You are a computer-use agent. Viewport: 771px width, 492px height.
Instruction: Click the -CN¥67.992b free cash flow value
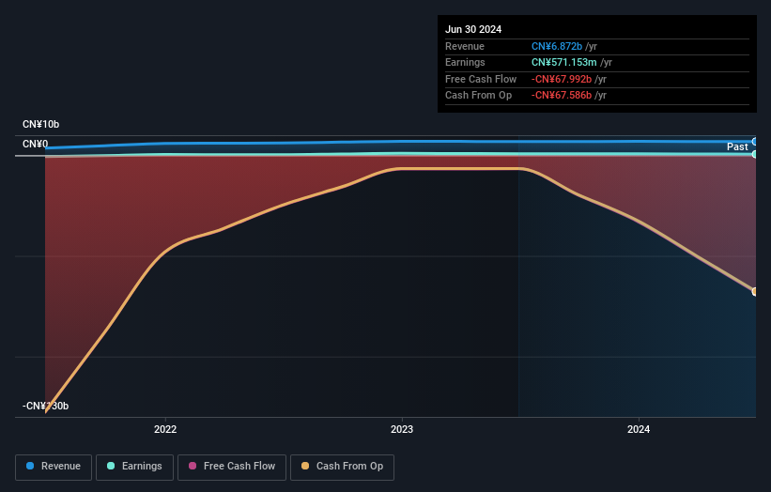[561, 79]
